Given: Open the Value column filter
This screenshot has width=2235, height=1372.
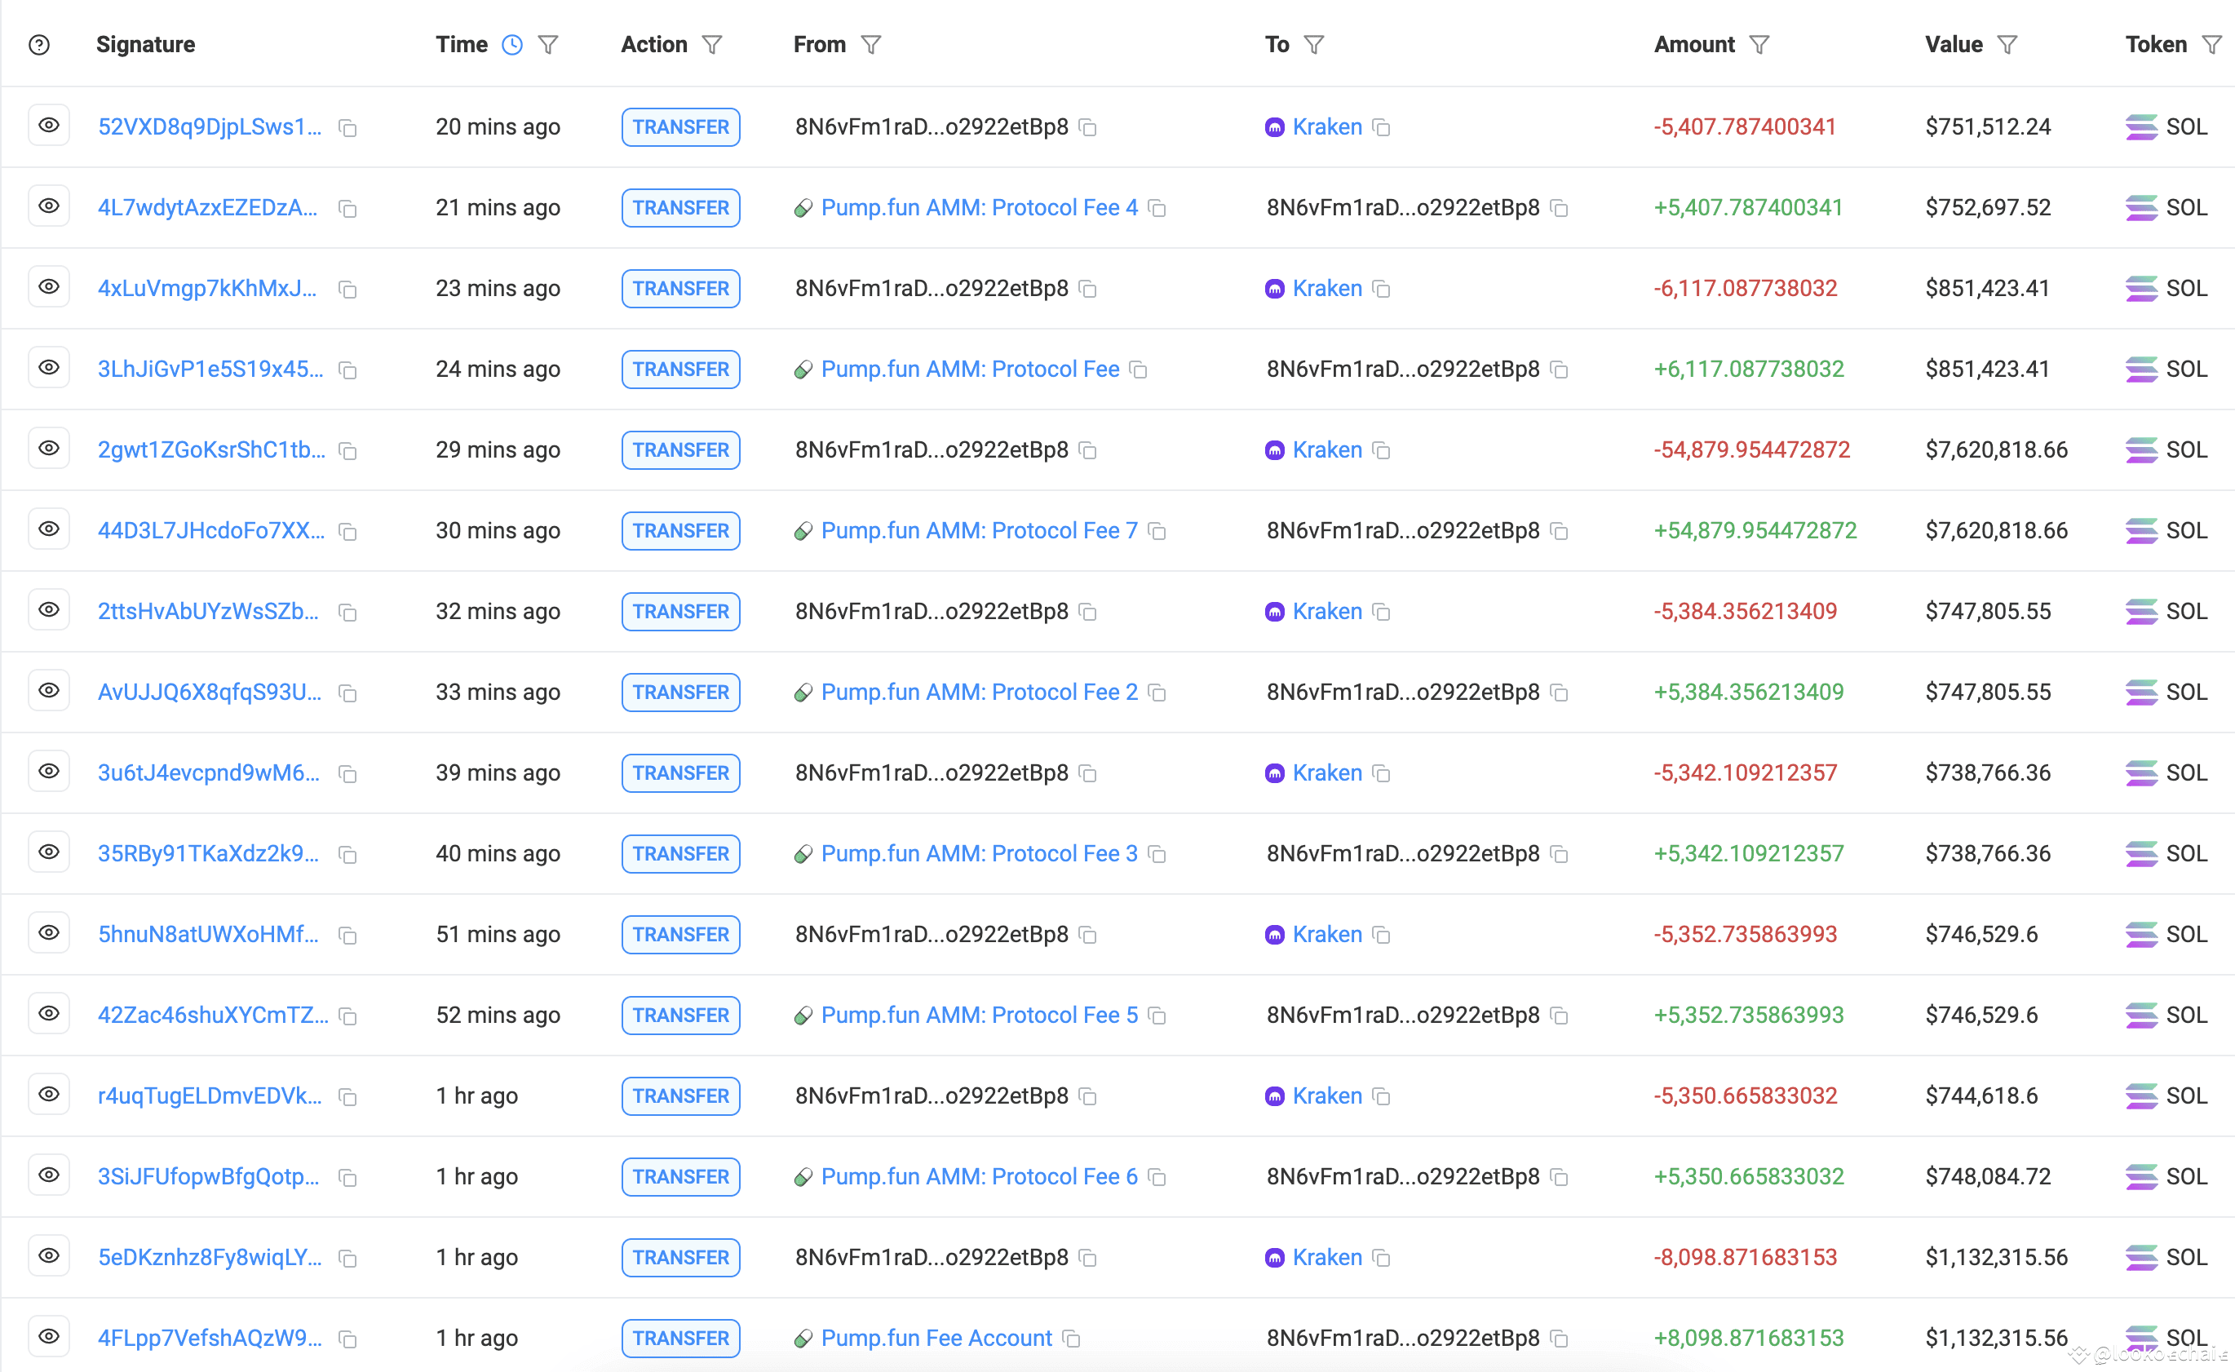Looking at the screenshot, I should (x=2007, y=45).
